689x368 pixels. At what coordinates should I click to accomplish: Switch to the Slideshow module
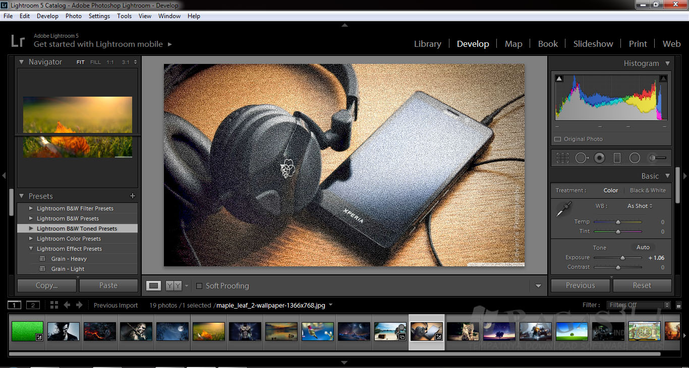point(593,44)
